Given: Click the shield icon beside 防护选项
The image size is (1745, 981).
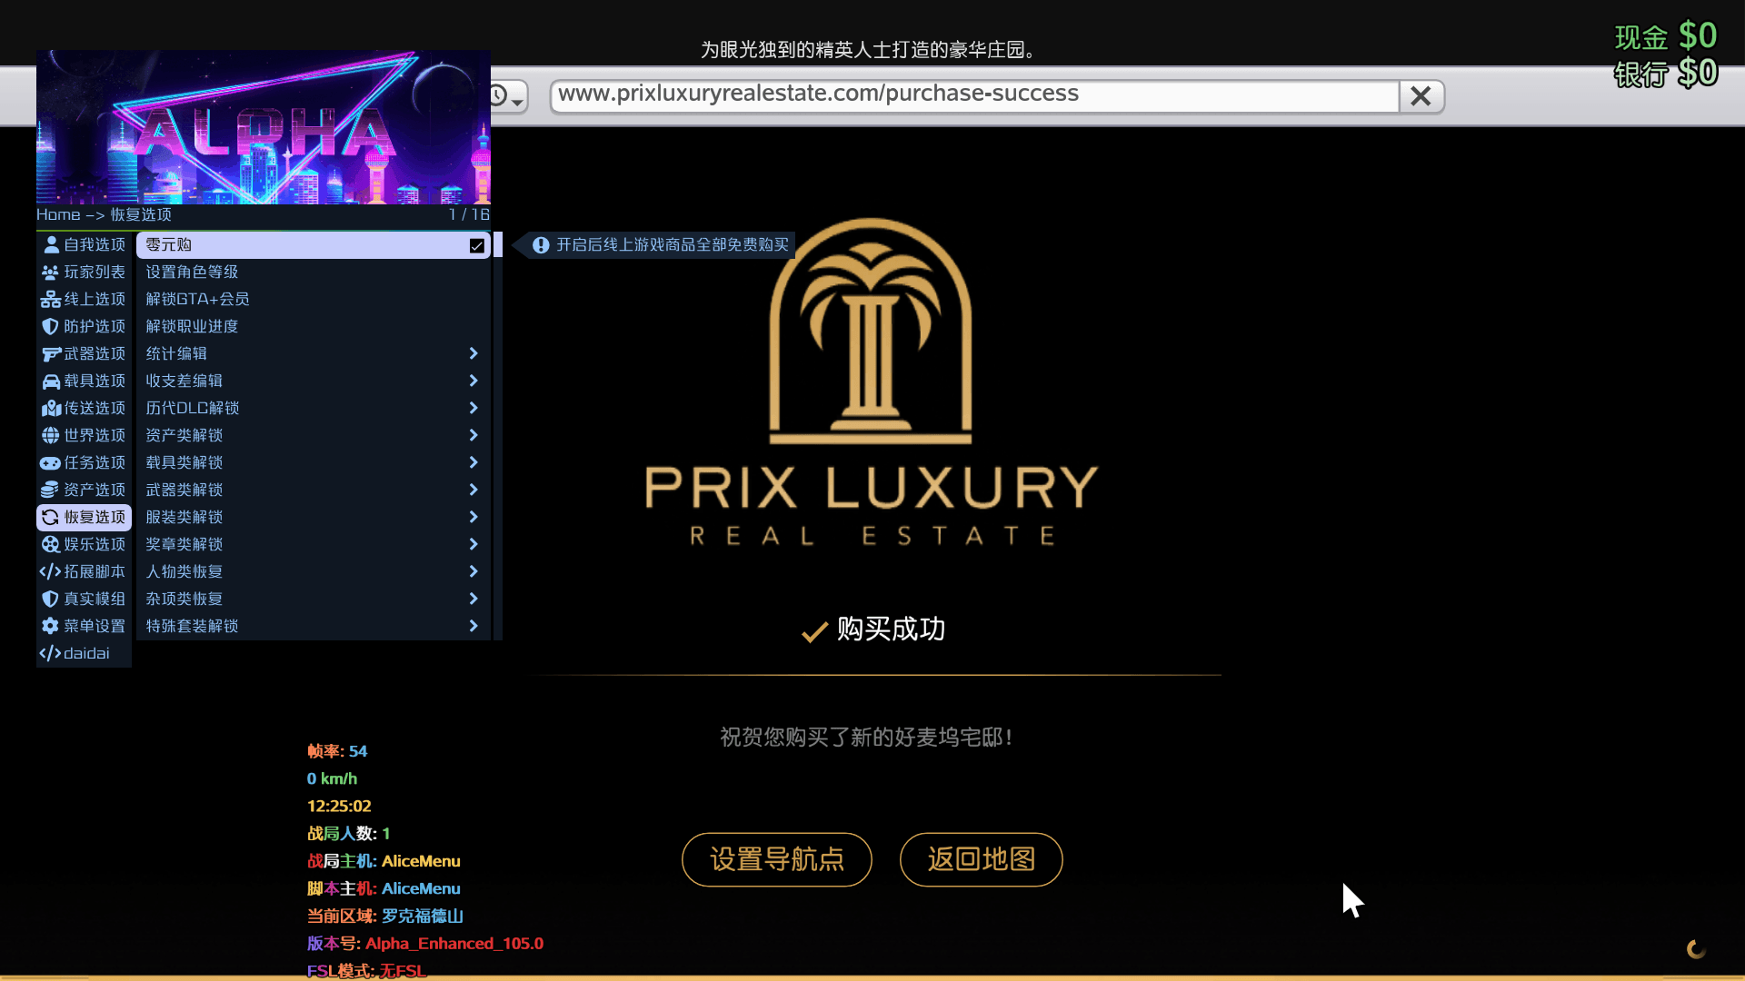Looking at the screenshot, I should click(51, 326).
